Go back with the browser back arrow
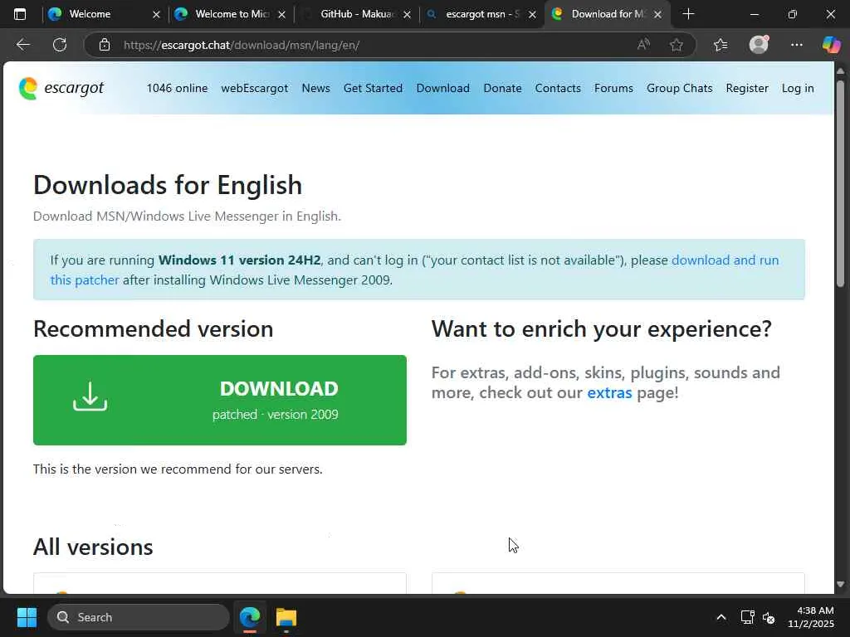This screenshot has height=637, width=850. pos(22,45)
